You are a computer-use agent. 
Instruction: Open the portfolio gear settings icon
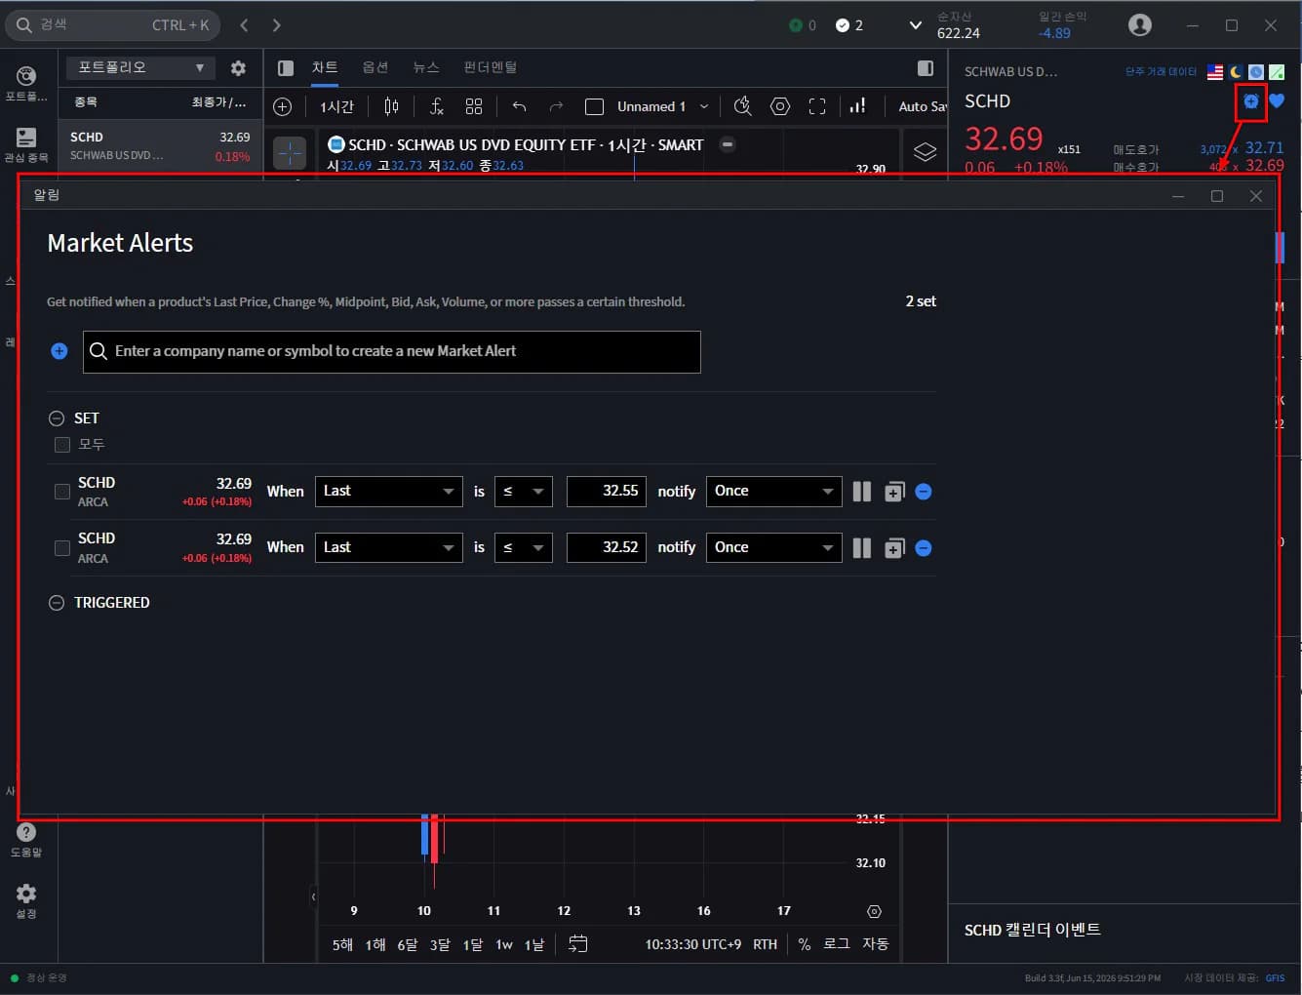click(238, 68)
